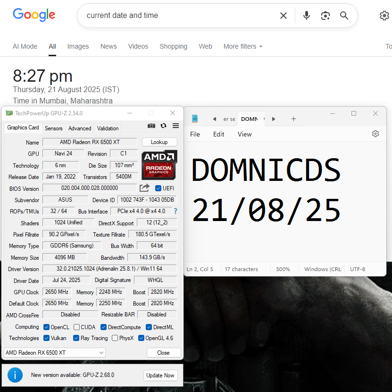Open Google quick settings gear
This screenshot has width=392, height=392.
coord(384,16)
